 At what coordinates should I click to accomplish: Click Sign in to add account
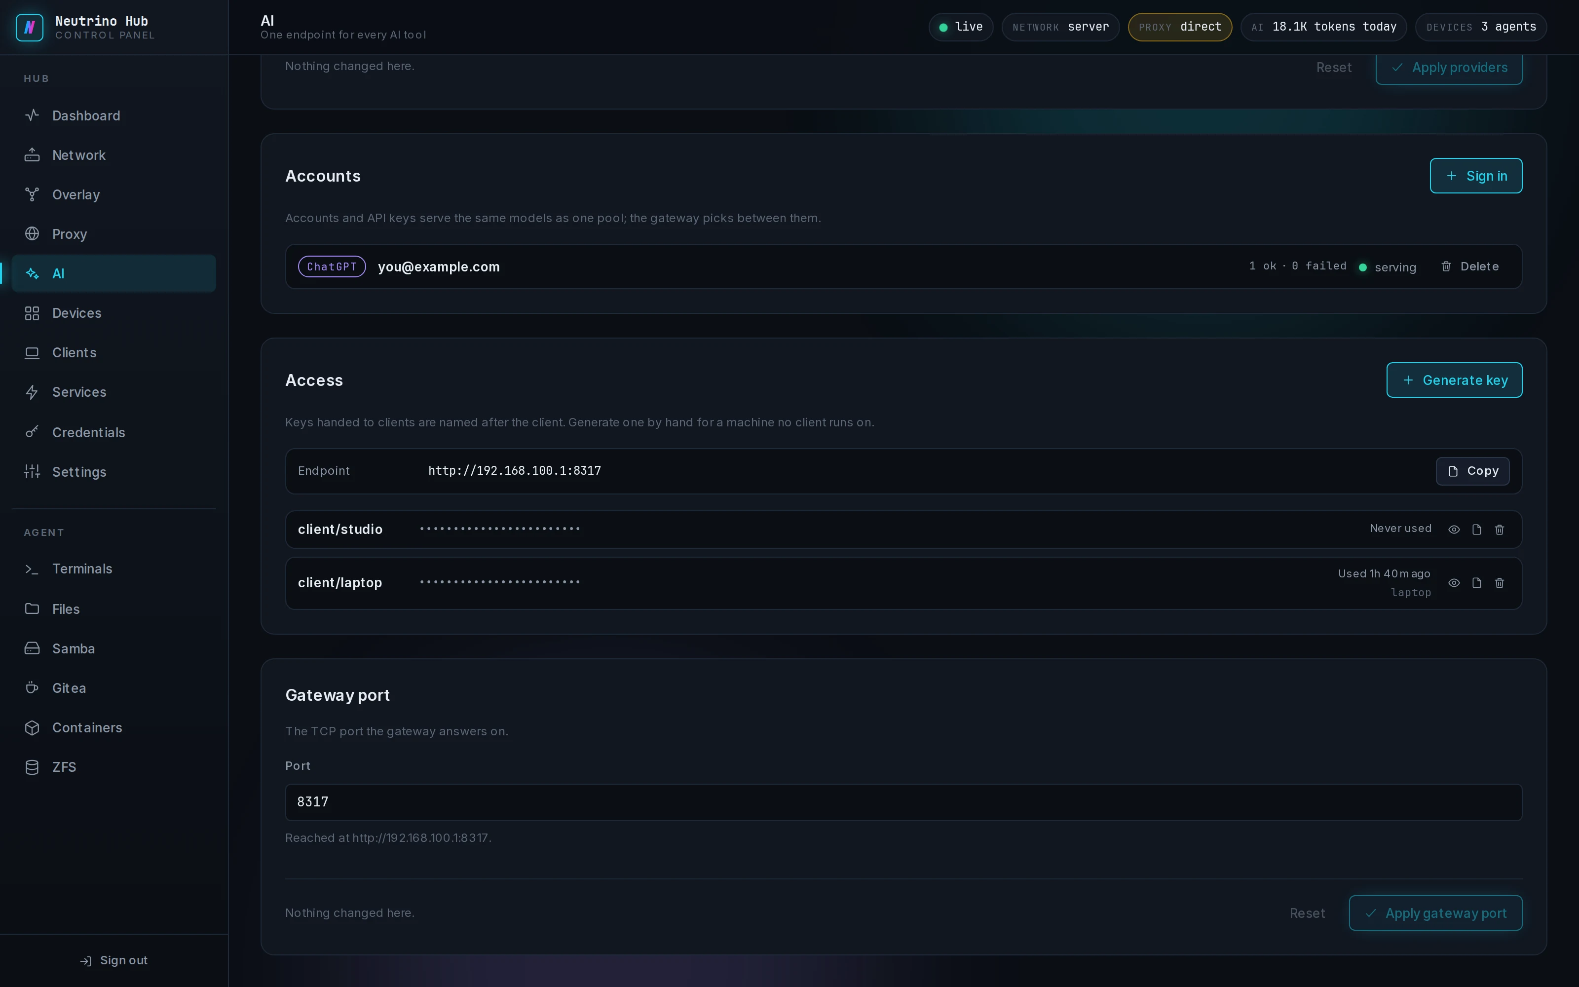pos(1476,176)
